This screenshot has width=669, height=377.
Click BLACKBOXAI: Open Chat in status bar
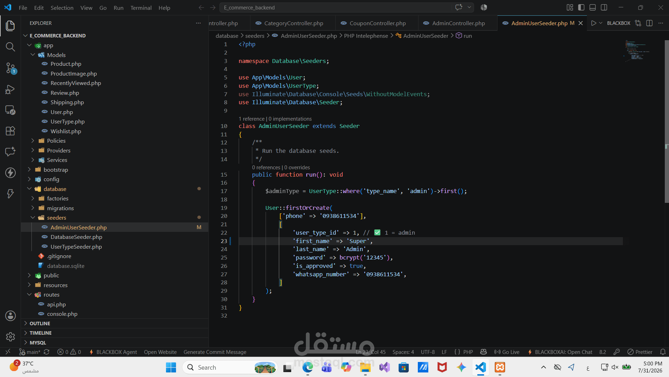(560, 352)
